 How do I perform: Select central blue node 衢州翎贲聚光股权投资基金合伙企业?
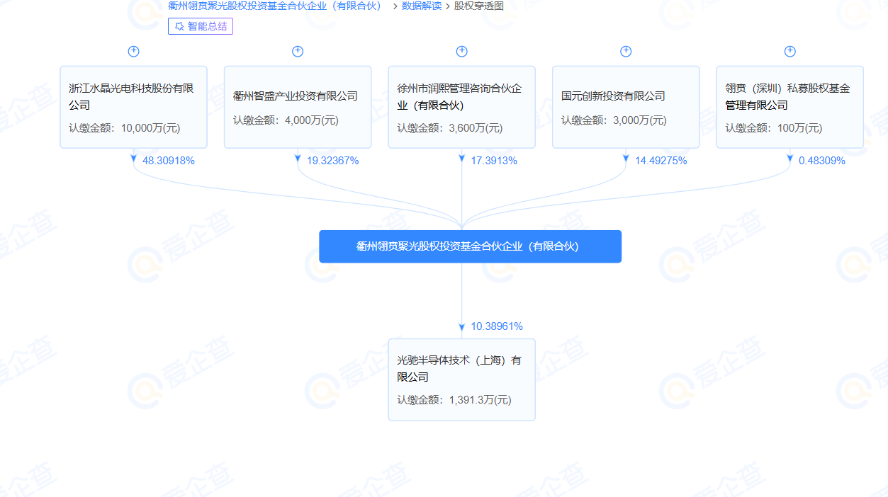[470, 246]
